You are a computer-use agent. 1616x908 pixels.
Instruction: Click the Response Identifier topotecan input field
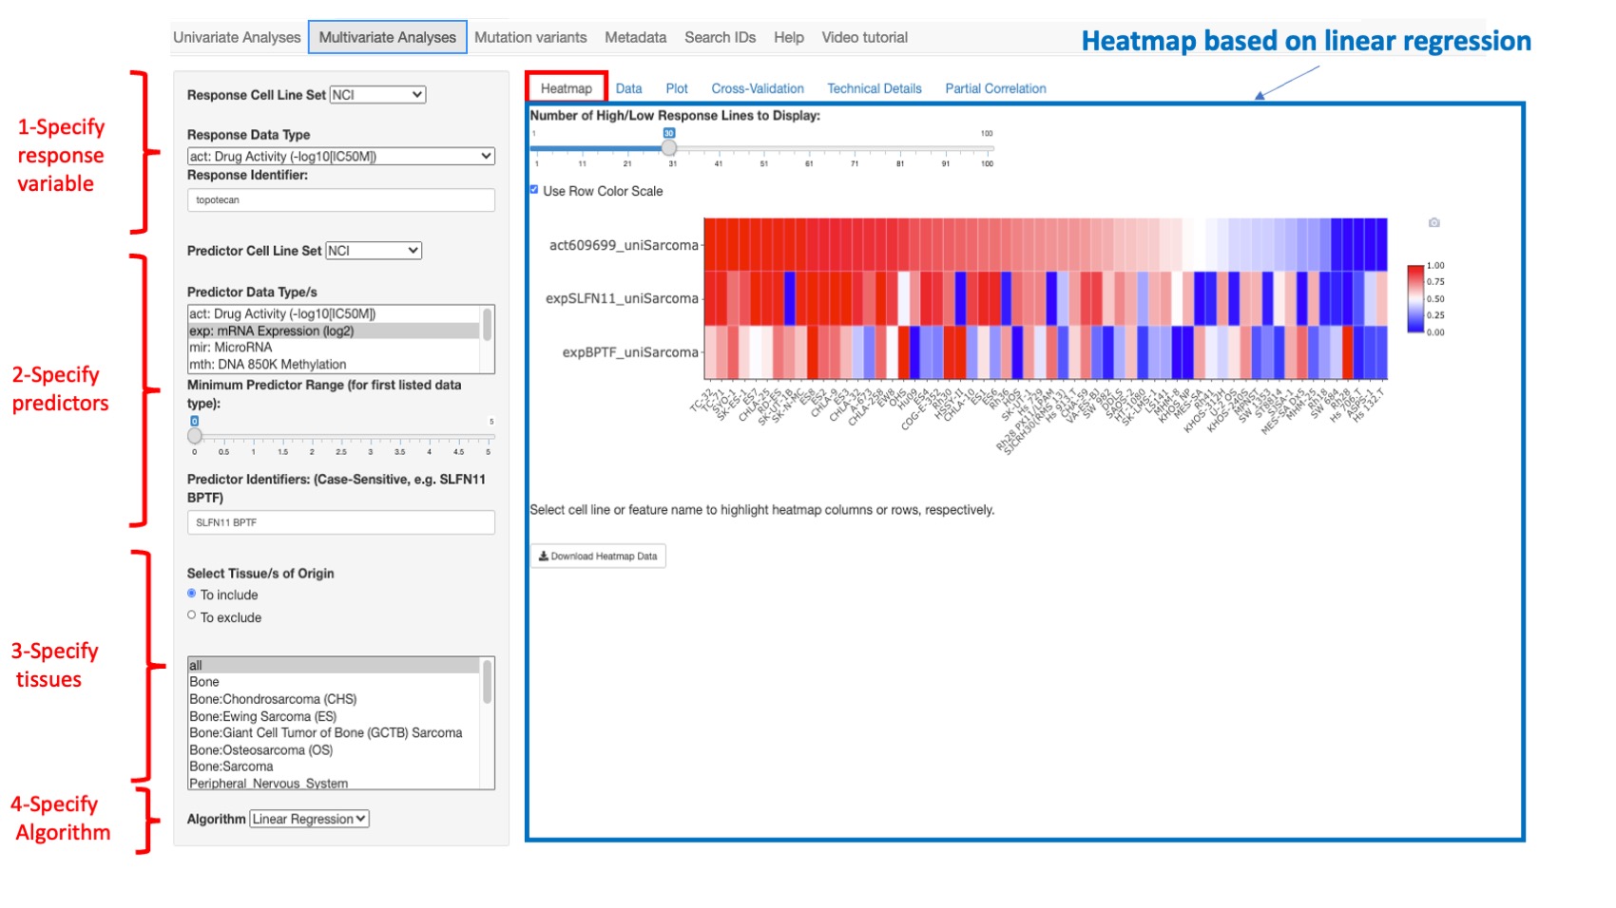click(x=341, y=200)
